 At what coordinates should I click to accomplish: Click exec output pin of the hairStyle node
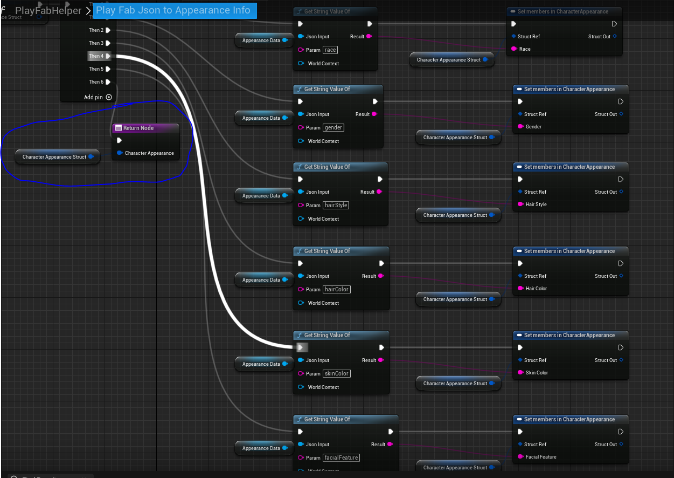click(x=380, y=179)
